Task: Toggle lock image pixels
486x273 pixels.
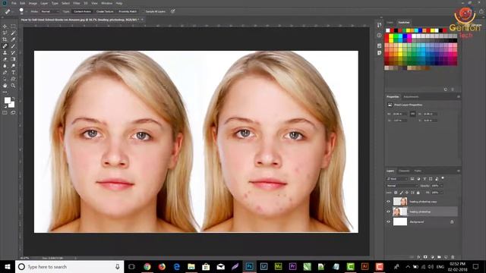Action: [401, 193]
